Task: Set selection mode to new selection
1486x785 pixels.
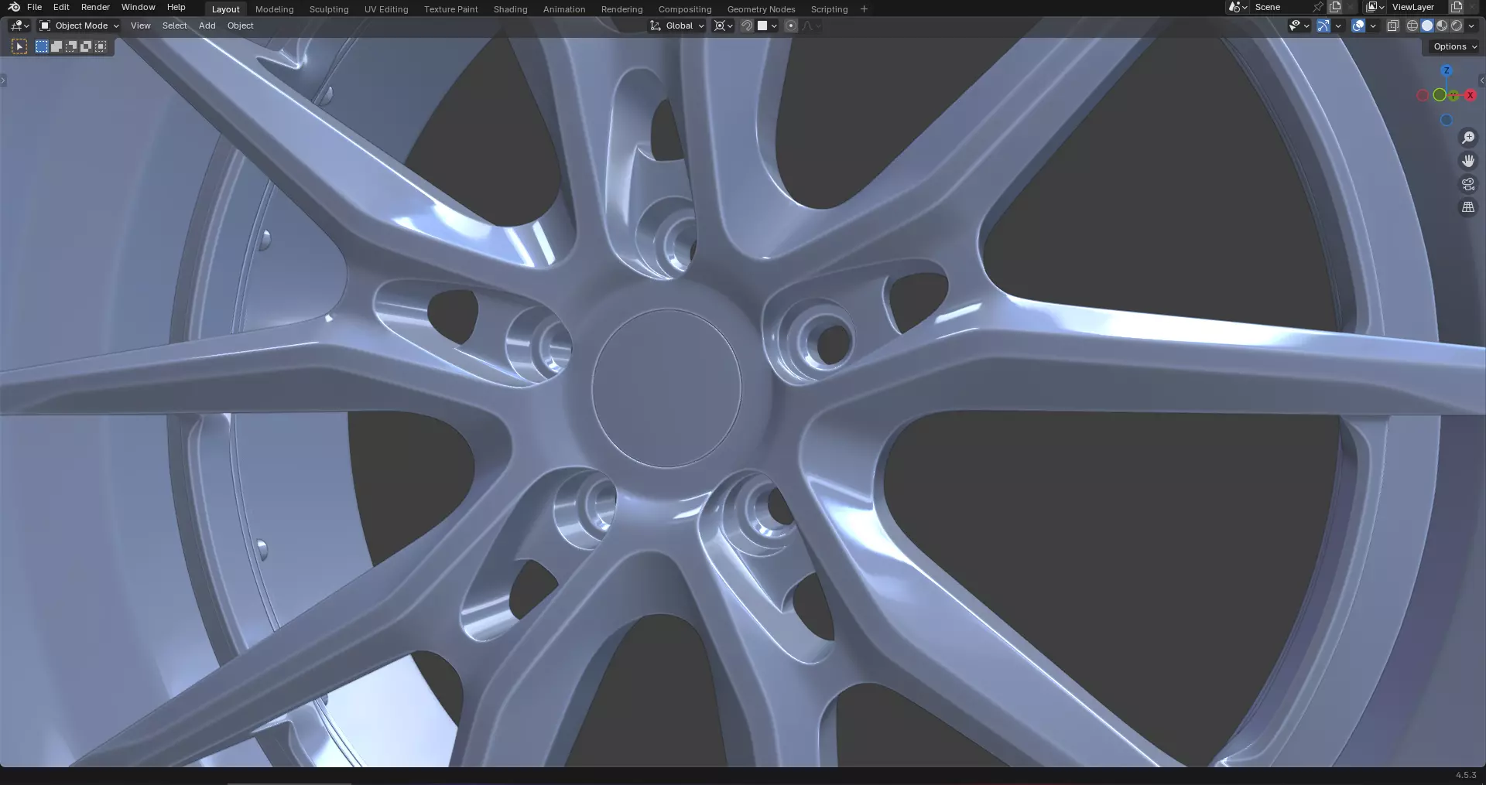Action: coord(42,46)
